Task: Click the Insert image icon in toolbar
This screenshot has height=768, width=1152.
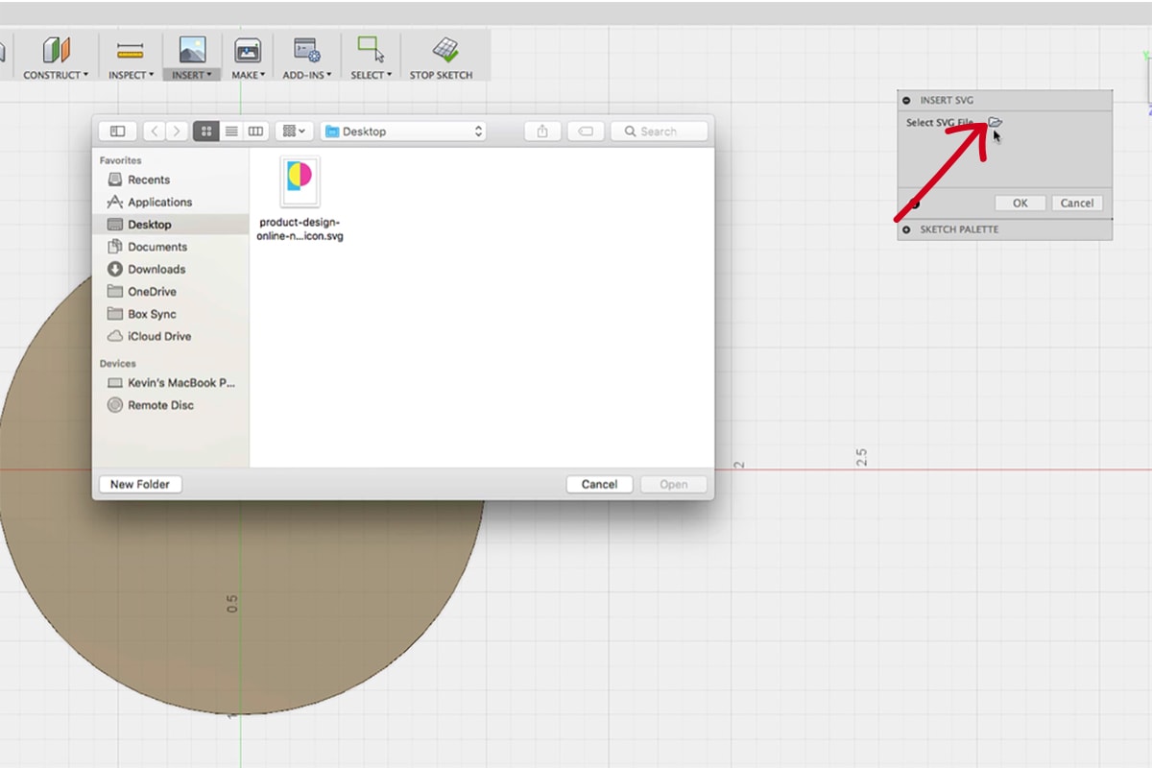Action: 192,50
